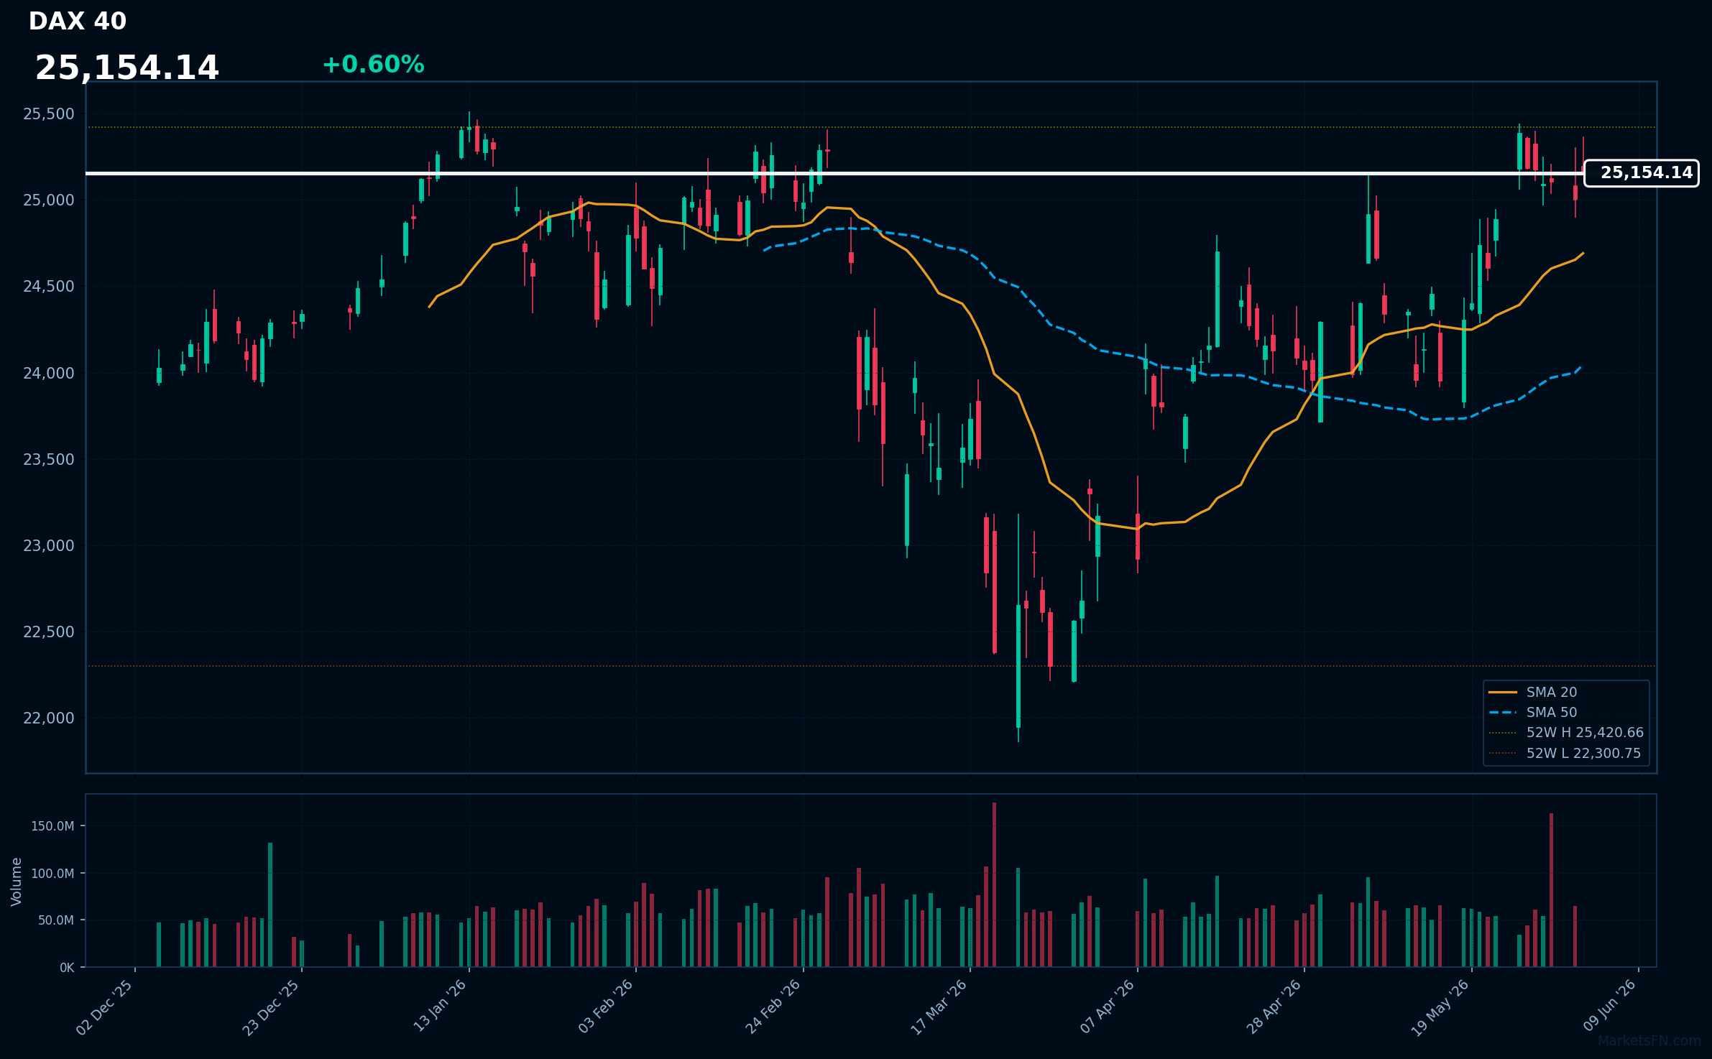Image resolution: width=1712 pixels, height=1059 pixels.
Task: Click the 07 Apr '26 date label
Action: [1108, 1007]
